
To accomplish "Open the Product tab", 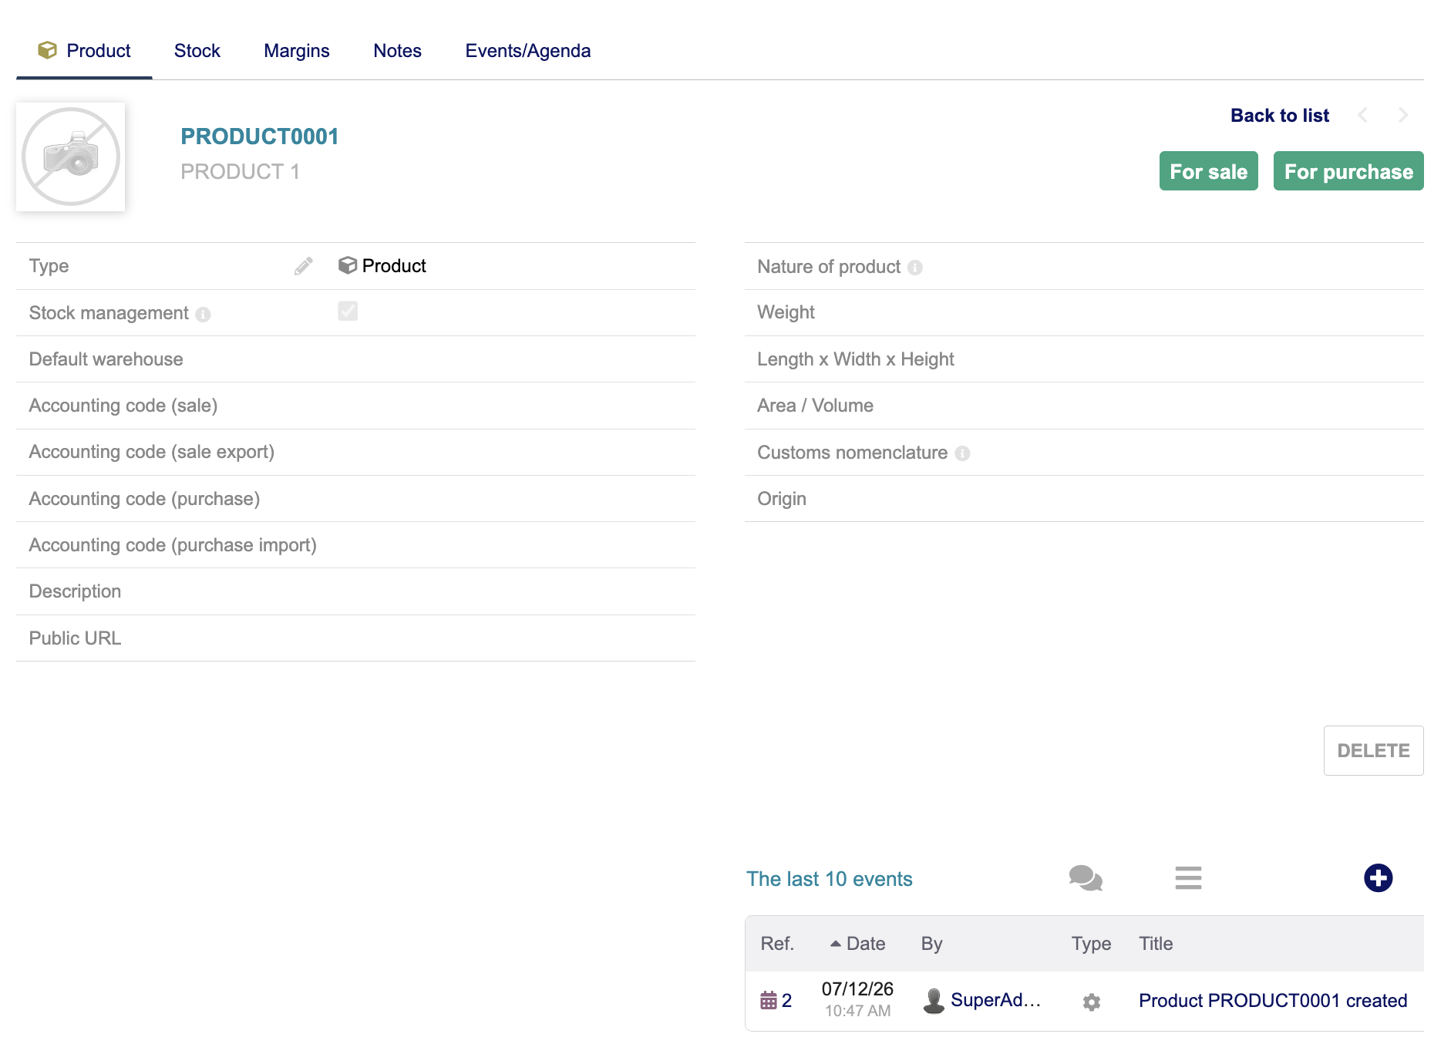I will tap(84, 51).
